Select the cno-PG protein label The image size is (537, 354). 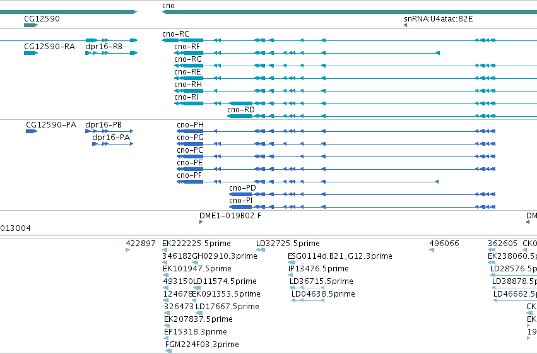coord(191,138)
